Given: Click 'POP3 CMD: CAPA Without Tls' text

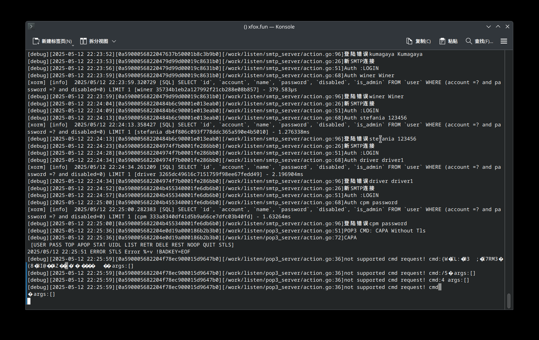Looking at the screenshot, I should 385,231.
